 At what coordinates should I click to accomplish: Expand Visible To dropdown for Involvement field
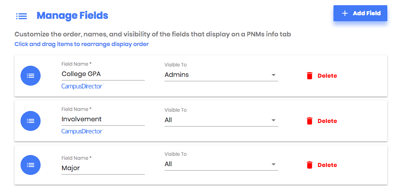tap(221, 120)
